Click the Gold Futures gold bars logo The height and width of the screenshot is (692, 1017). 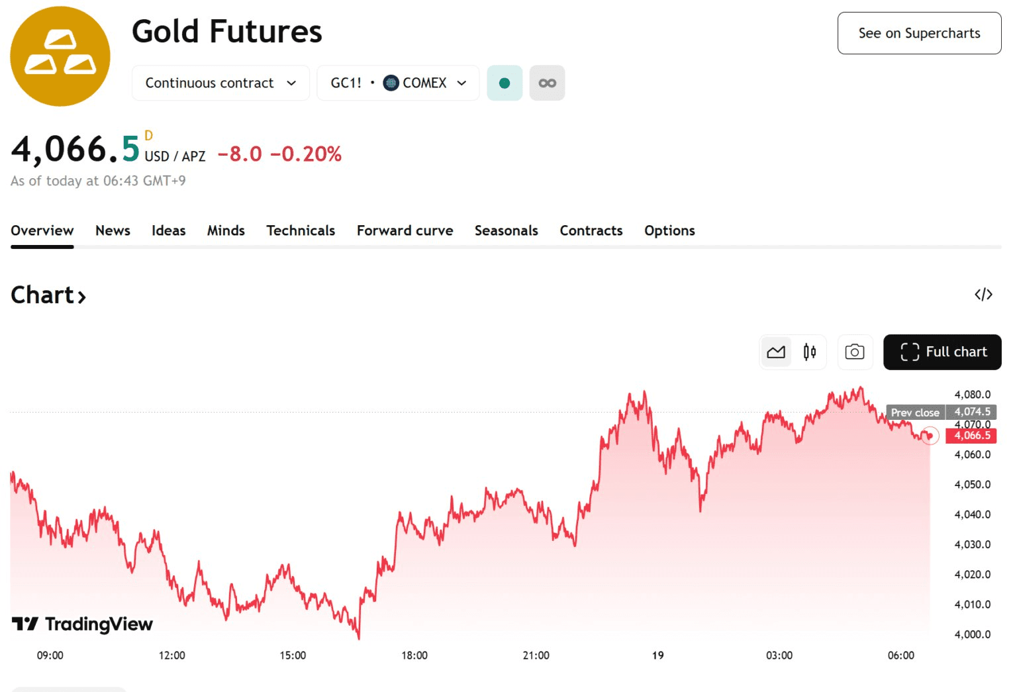point(60,56)
